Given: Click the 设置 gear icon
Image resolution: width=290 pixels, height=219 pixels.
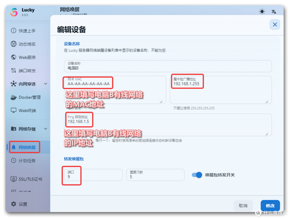Looking at the screenshot, I should [x=13, y=204].
